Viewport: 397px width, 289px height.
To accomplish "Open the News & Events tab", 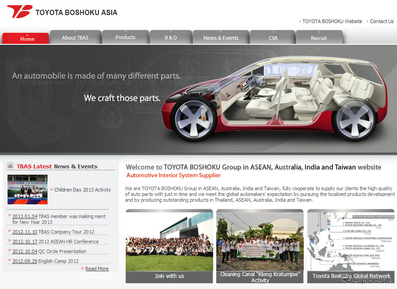I will click(x=221, y=37).
